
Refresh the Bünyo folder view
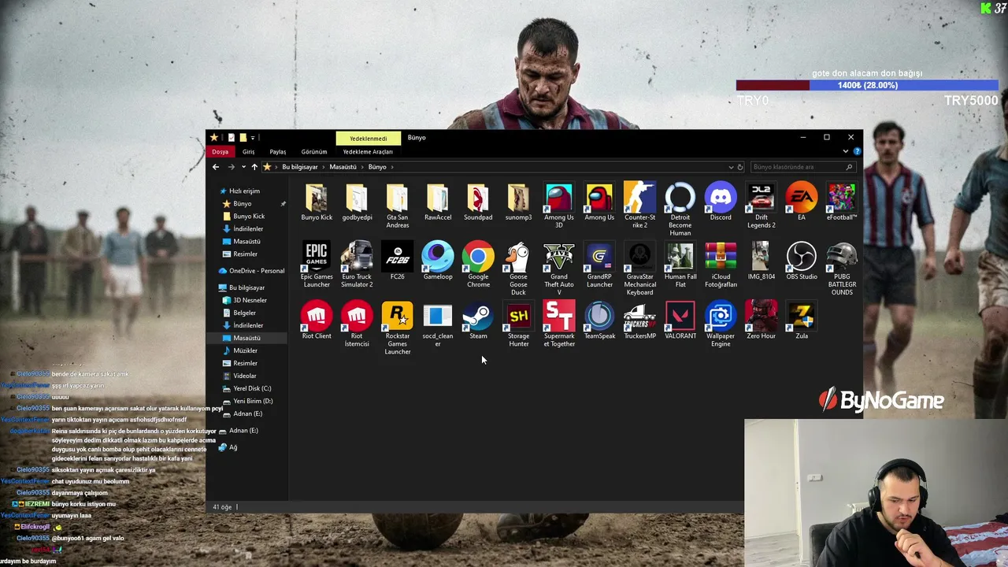pyautogui.click(x=739, y=167)
